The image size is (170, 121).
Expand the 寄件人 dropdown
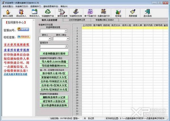pos(50,39)
